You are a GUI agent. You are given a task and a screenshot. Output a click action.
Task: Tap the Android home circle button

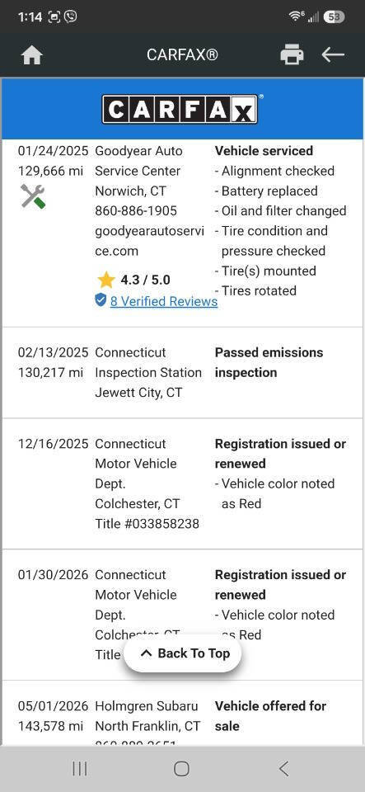click(181, 769)
